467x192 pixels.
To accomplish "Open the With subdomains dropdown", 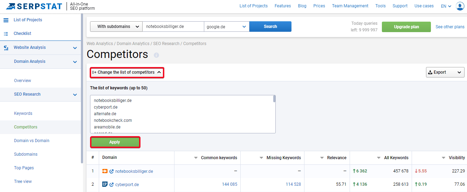I will point(116,27).
